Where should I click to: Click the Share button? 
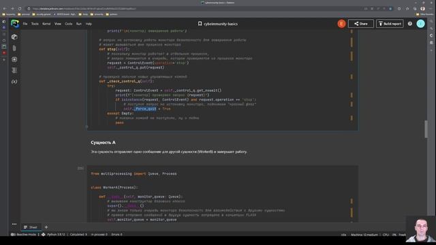[360, 24]
